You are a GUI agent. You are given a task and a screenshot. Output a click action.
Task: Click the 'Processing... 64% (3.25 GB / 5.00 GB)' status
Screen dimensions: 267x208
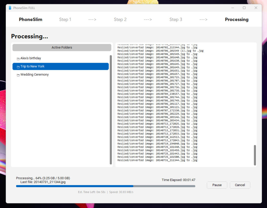point(43,178)
